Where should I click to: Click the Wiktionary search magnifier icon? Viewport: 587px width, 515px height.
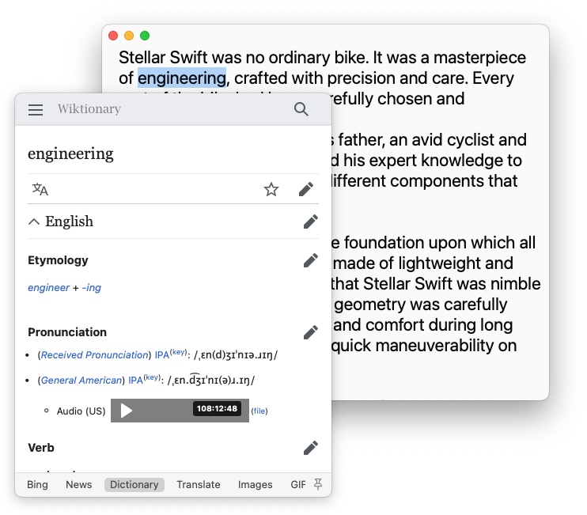click(301, 110)
